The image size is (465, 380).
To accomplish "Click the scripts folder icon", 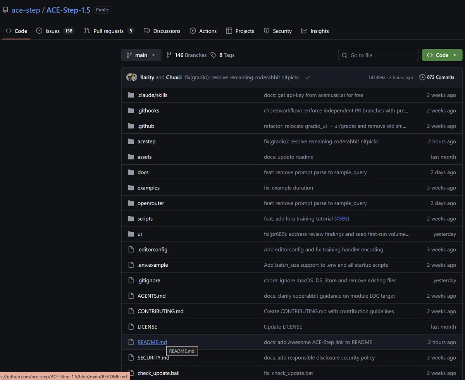I will 131,219.
